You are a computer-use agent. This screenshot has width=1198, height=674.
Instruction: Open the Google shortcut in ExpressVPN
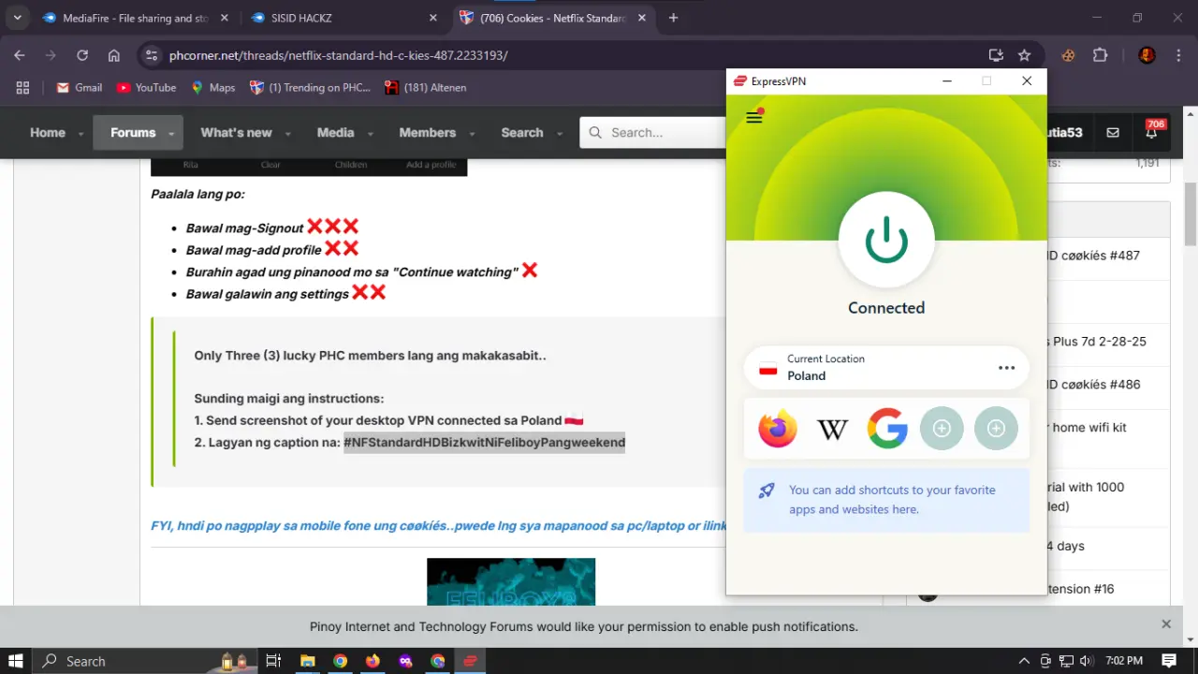(887, 429)
